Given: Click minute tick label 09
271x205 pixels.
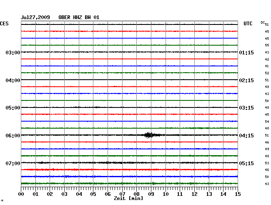Looking at the screenshot, I should point(151,194).
